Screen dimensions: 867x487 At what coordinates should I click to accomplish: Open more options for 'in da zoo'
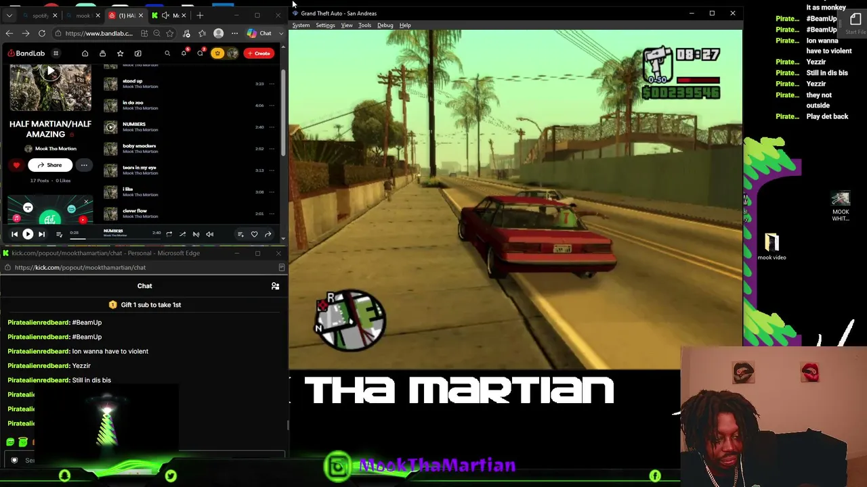[x=272, y=106]
